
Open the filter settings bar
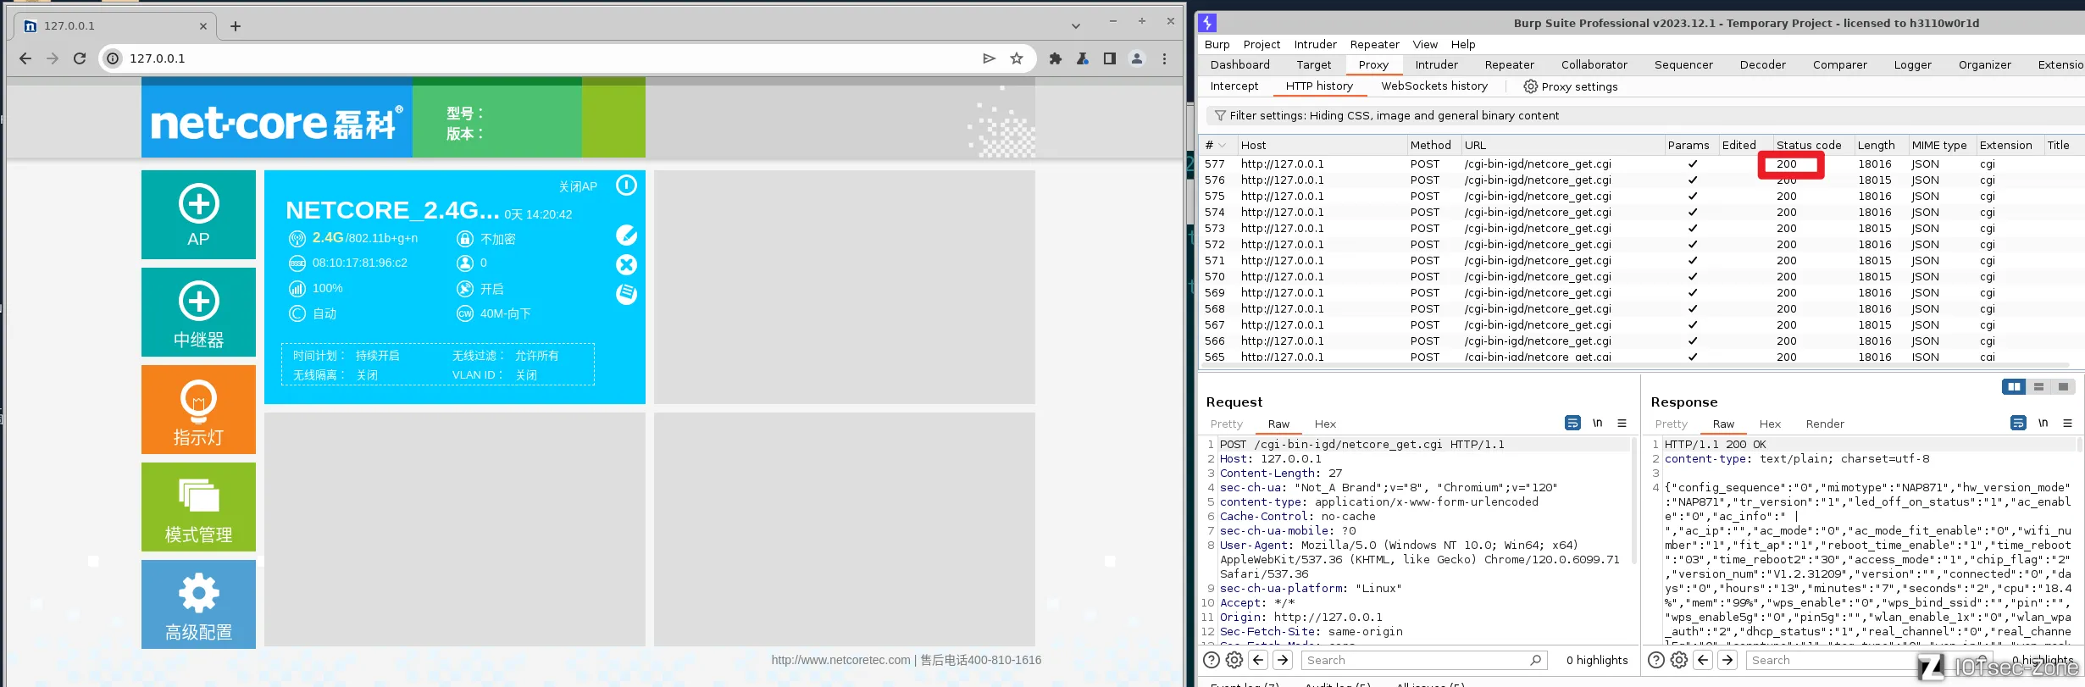pyautogui.click(x=1644, y=115)
